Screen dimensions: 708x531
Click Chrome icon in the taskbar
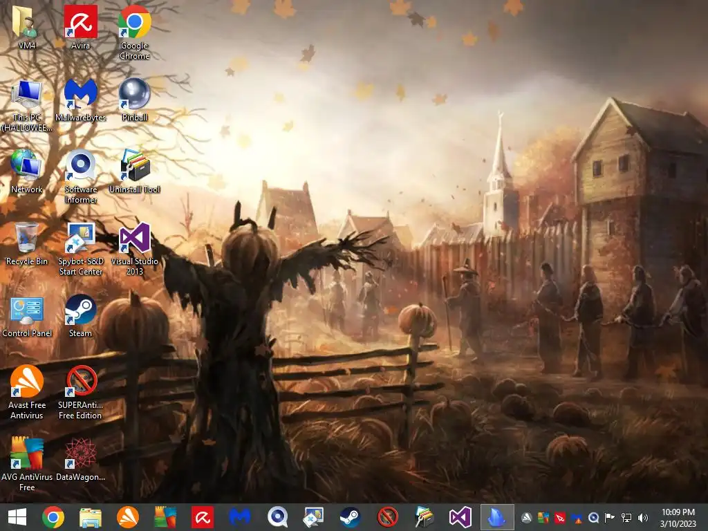click(x=53, y=517)
